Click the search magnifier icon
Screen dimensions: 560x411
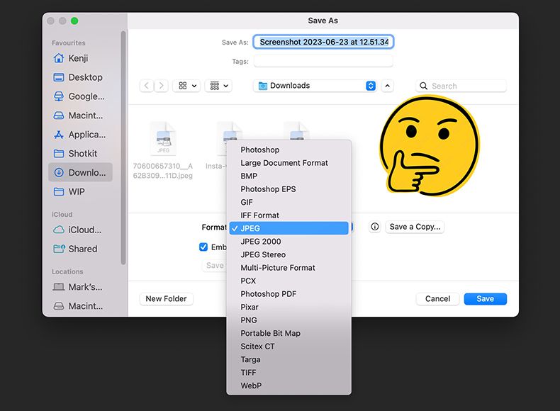point(424,86)
